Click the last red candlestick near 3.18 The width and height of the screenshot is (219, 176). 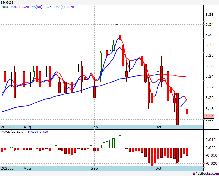[x=187, y=111]
